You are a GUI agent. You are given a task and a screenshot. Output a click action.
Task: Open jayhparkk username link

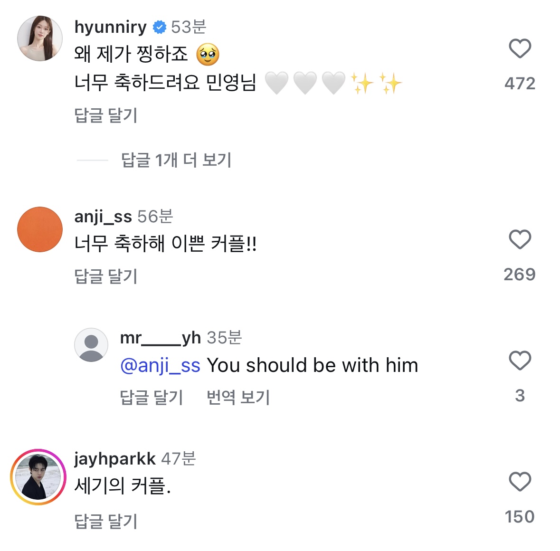click(114, 458)
